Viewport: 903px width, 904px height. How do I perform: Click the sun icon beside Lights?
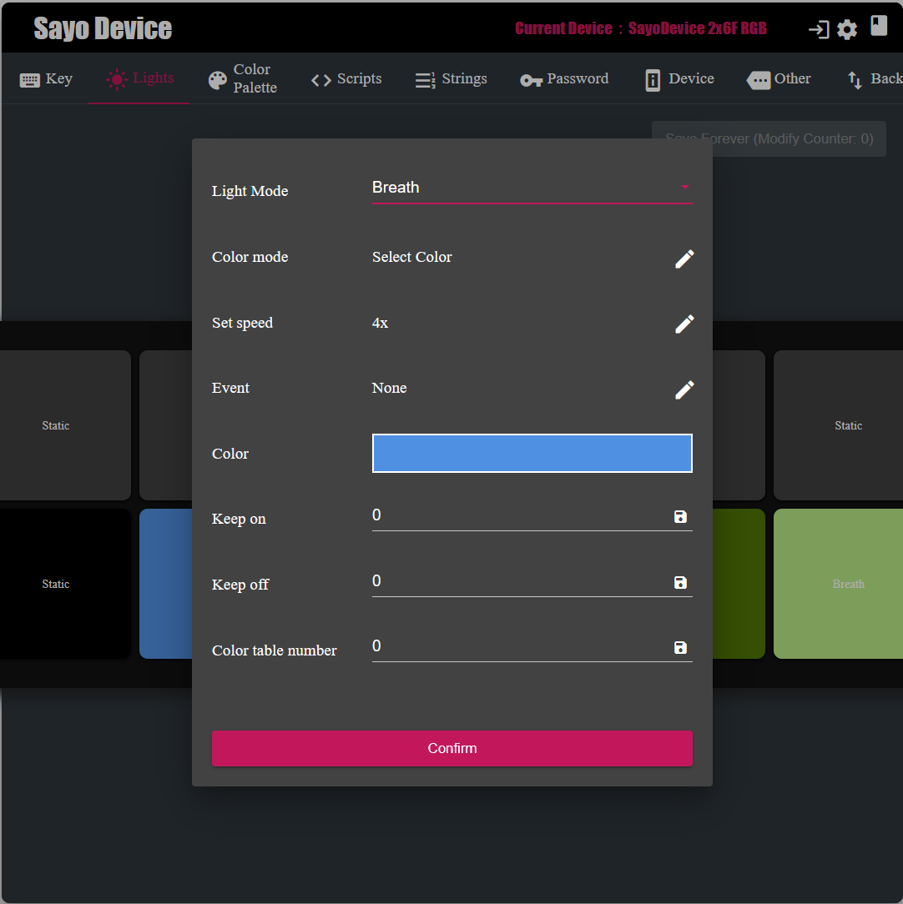click(117, 79)
